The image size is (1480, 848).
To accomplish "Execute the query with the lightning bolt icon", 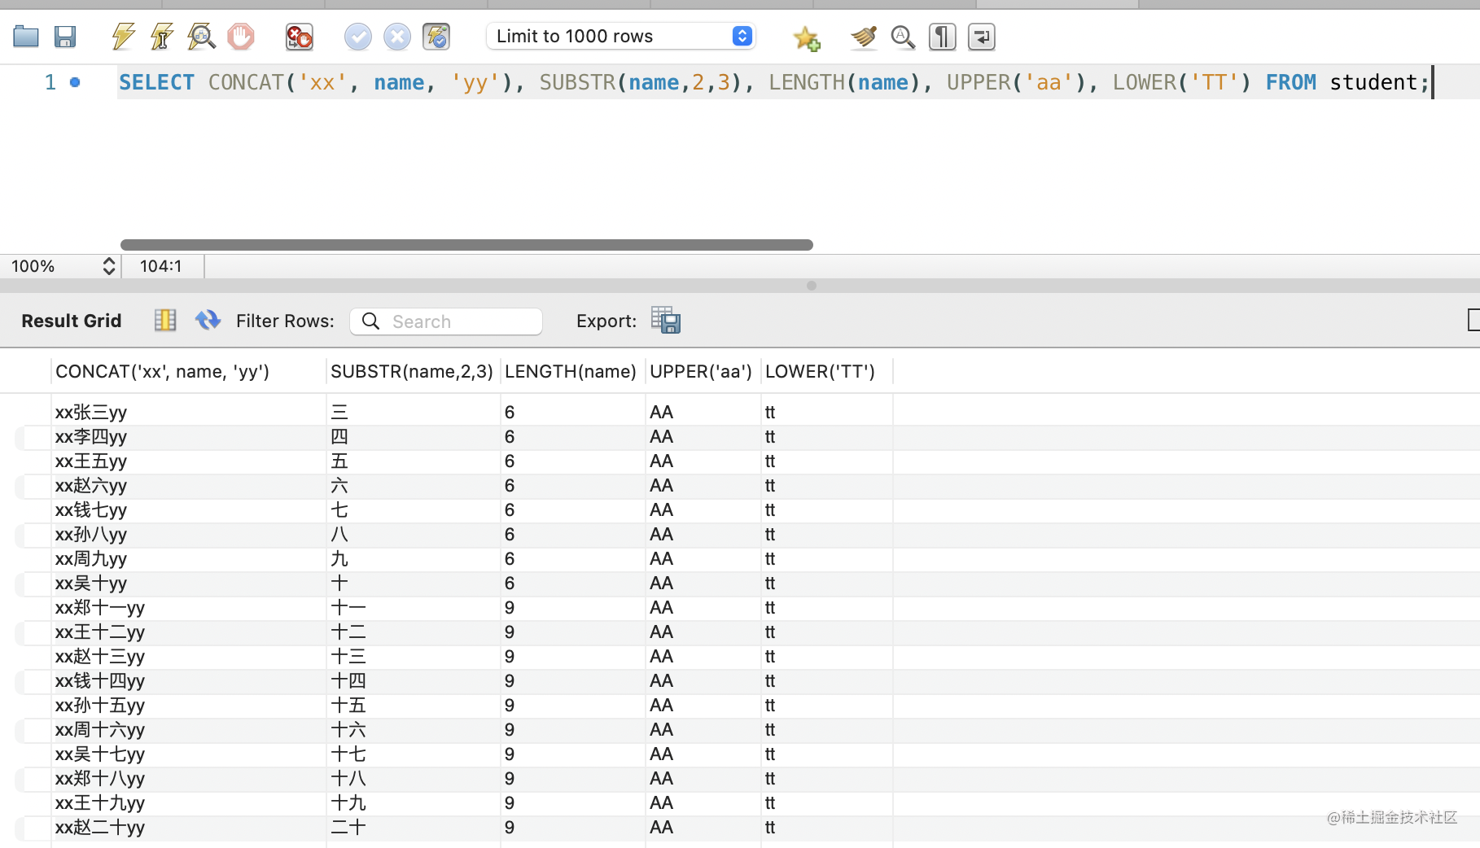I will click(123, 37).
